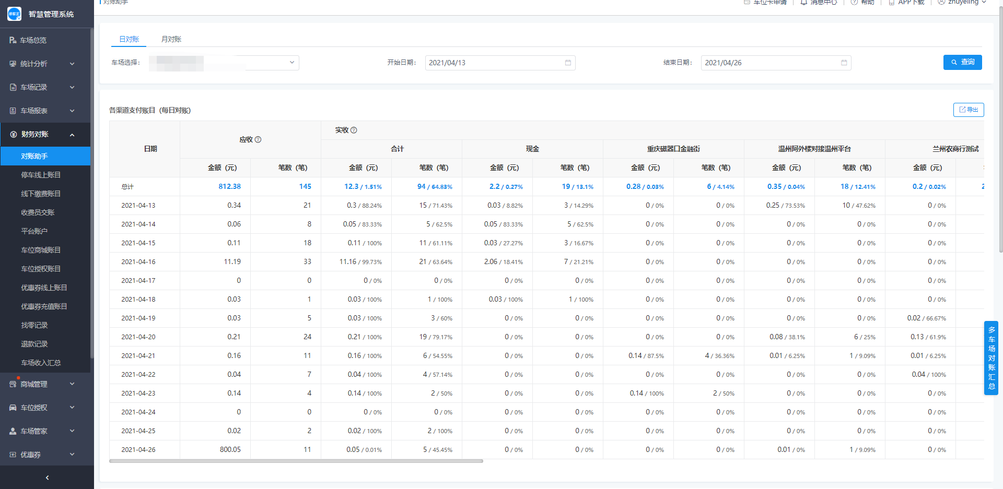Collapse the sidebar with the bottom arrow
This screenshot has width=1003, height=489.
click(x=47, y=478)
